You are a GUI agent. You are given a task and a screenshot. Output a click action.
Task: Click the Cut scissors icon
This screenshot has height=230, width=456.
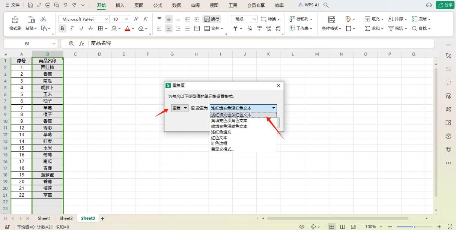click(43, 19)
